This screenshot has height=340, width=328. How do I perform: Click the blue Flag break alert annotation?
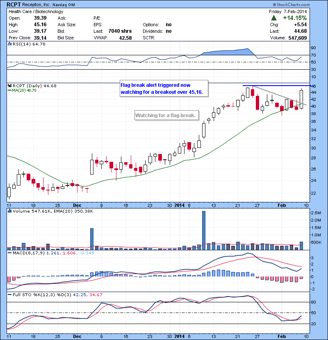pyautogui.click(x=164, y=88)
